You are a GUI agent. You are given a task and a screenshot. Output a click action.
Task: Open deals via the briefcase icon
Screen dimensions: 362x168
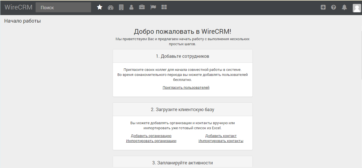pos(142,8)
